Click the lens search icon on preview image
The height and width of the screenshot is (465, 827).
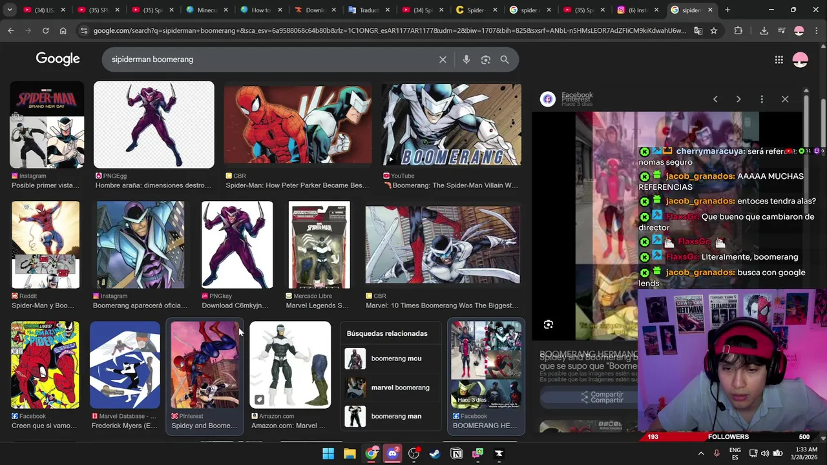tap(549, 324)
